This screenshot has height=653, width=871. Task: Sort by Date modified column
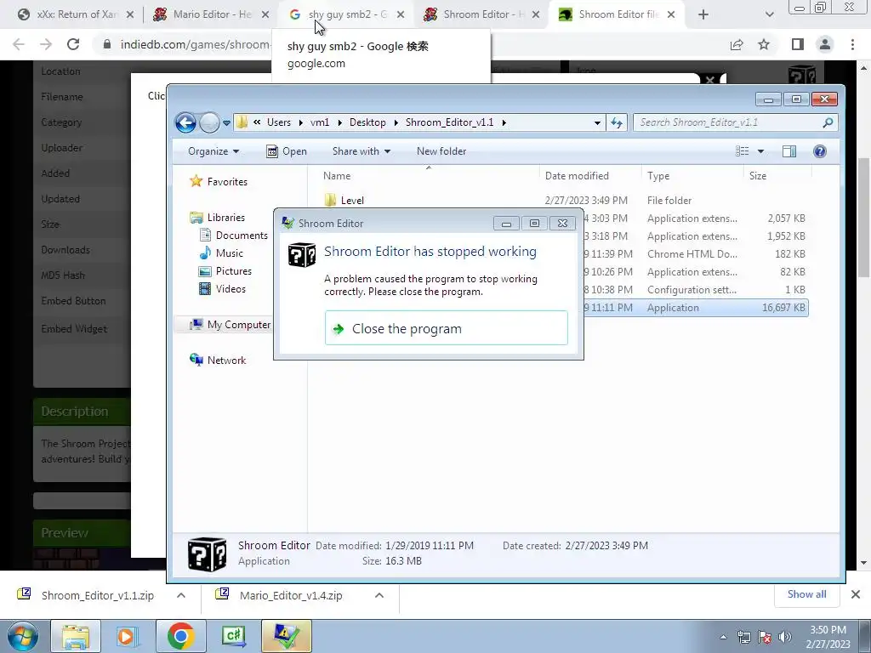(x=577, y=175)
